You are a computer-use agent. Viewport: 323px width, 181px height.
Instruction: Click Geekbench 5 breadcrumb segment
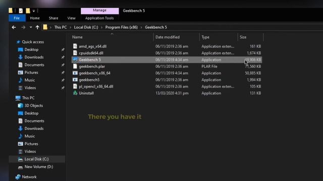click(x=156, y=27)
